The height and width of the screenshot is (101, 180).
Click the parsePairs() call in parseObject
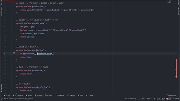tap(62, 30)
